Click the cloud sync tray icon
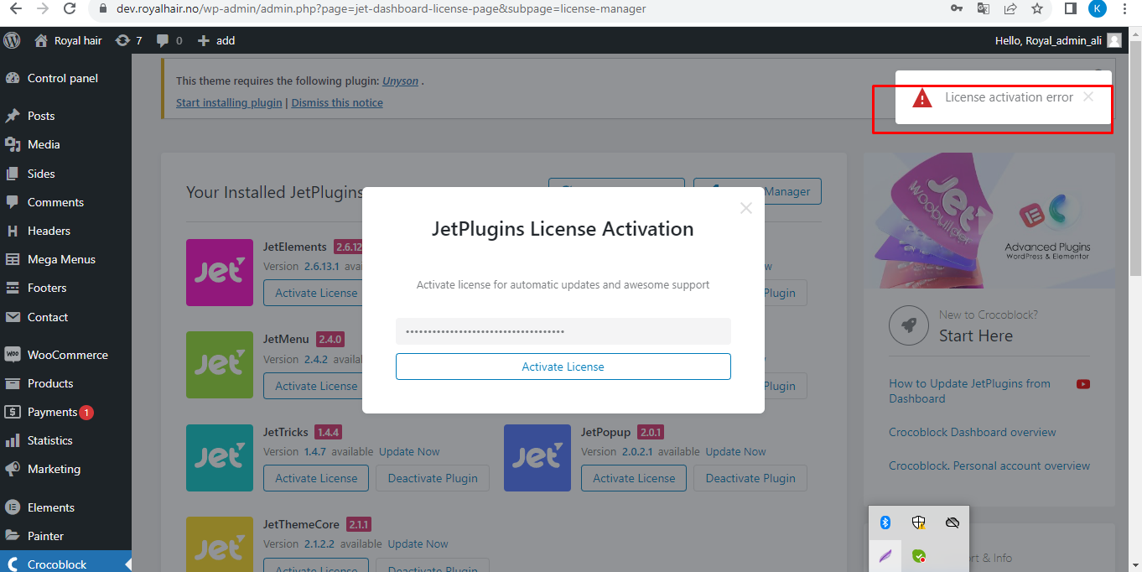This screenshot has width=1142, height=572. click(x=952, y=523)
